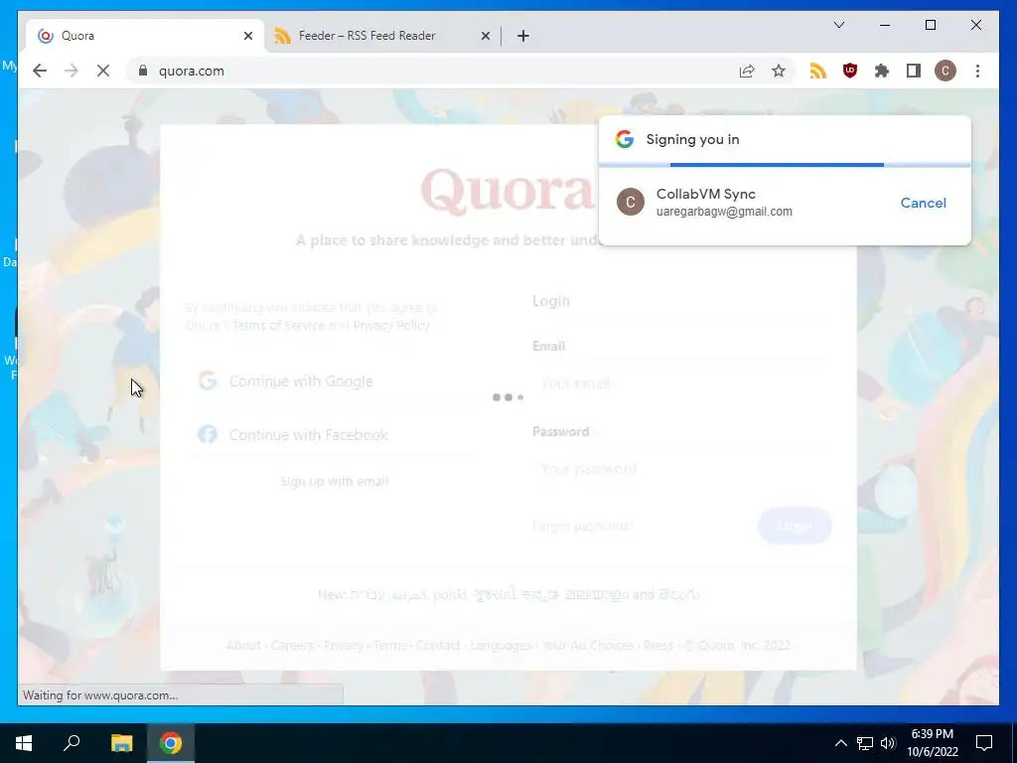Click the CollabVM Sync account avatar
This screenshot has width=1017, height=763.
tap(630, 202)
